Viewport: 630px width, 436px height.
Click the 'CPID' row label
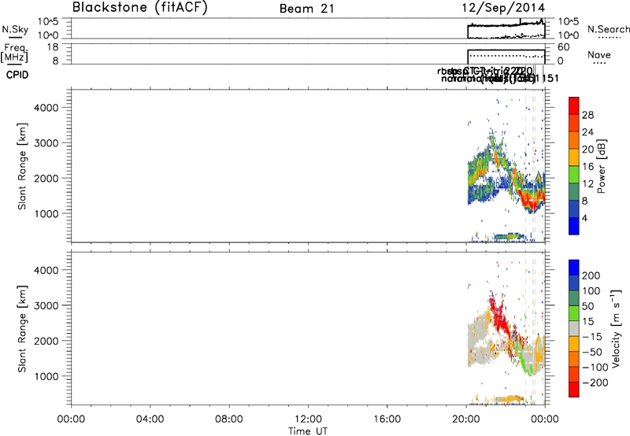[17, 75]
